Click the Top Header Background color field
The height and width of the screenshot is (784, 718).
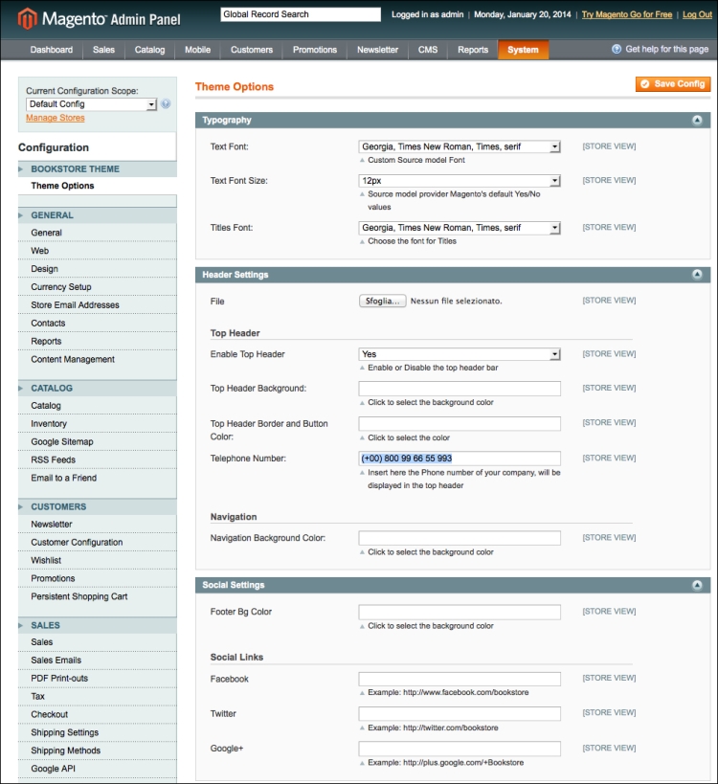[x=460, y=389]
